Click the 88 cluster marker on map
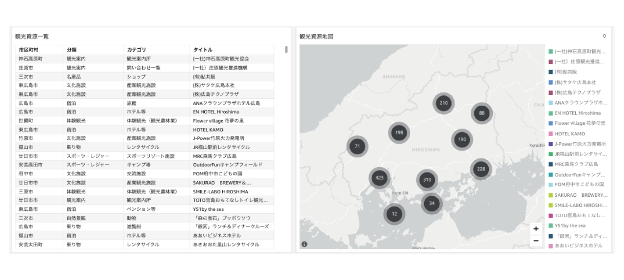Screen dimensions: 624x280 point(482,113)
